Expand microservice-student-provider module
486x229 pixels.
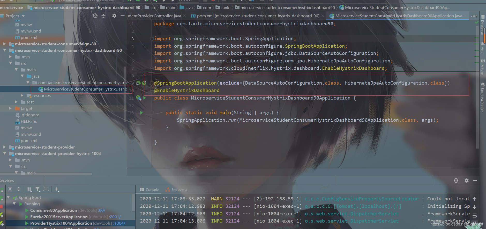pos(5,147)
